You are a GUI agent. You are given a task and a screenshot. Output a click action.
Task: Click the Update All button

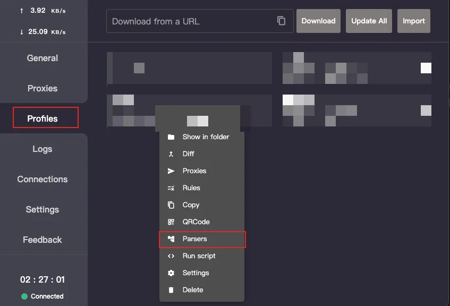point(369,21)
